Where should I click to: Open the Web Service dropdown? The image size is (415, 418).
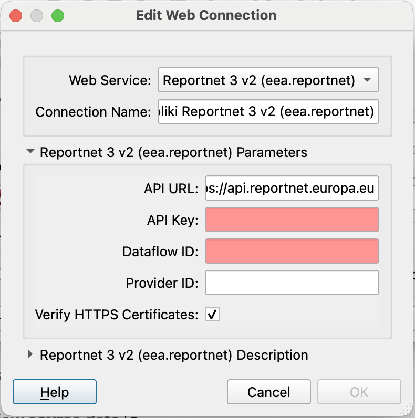click(x=268, y=80)
